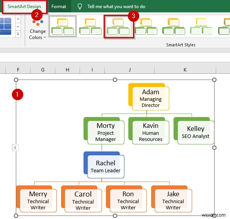Click column header K
This screenshot has width=230, height=219.
click(x=185, y=70)
